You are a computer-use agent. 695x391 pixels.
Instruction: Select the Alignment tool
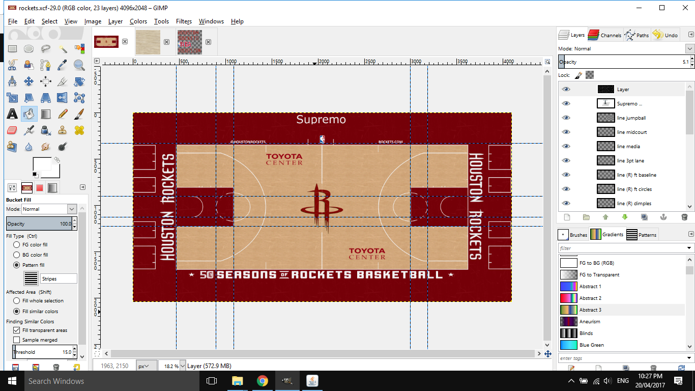(46, 81)
